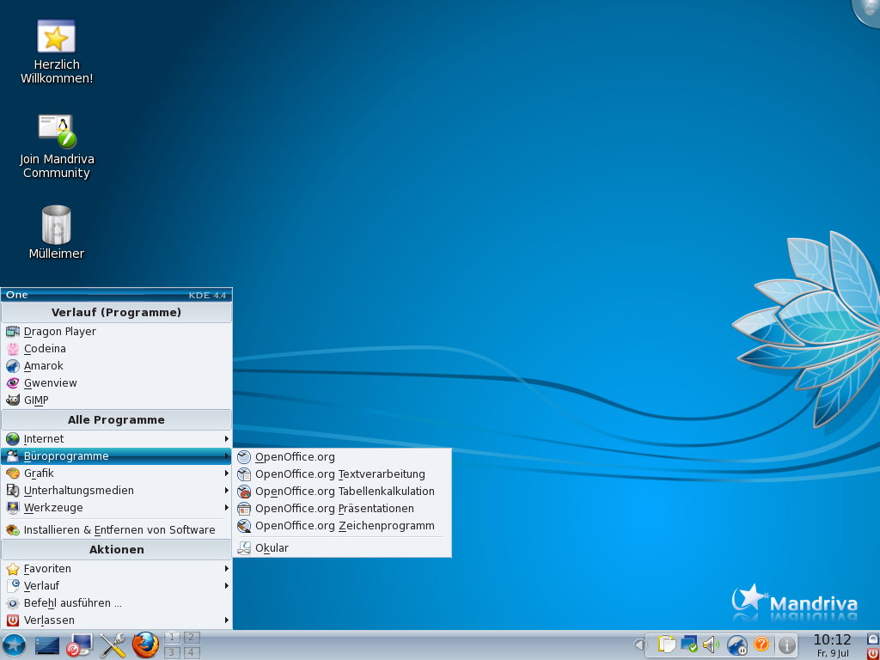The height and width of the screenshot is (660, 880).
Task: Click the orange help tray icon
Action: (761, 644)
